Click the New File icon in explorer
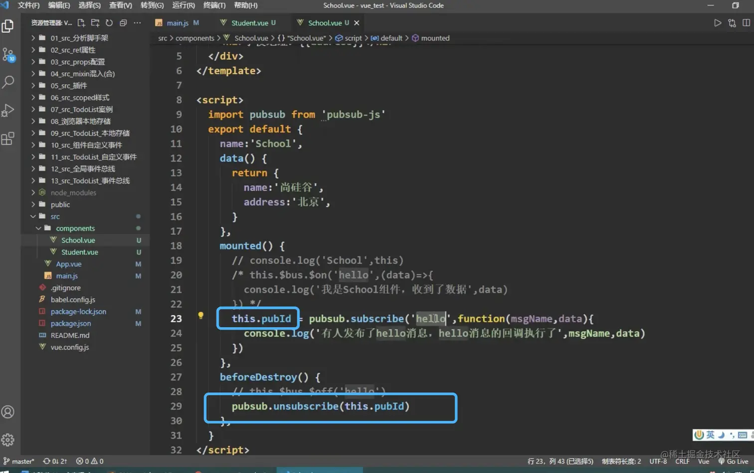The width and height of the screenshot is (754, 473). [x=81, y=23]
